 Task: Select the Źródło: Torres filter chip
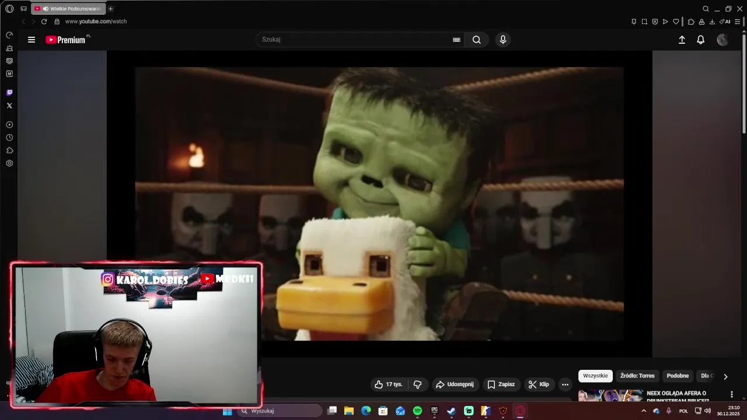pos(637,376)
